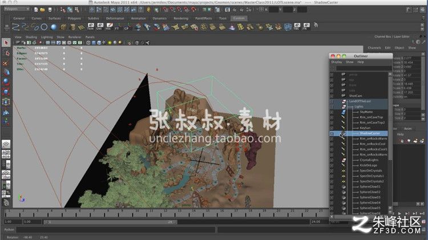Image resolution: width=428 pixels, height=240 pixels.
Task: Select the Scale tool in toolbox
Action: coord(6,92)
